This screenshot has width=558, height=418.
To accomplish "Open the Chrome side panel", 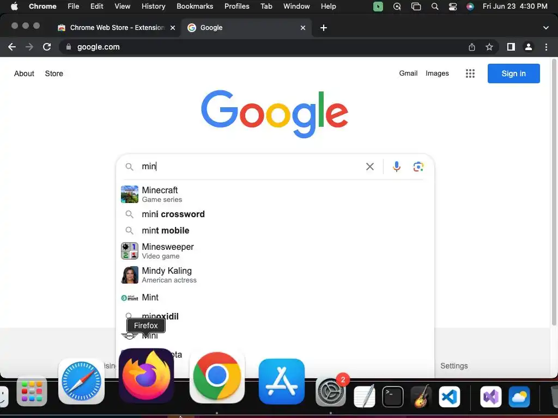I will coord(511,47).
